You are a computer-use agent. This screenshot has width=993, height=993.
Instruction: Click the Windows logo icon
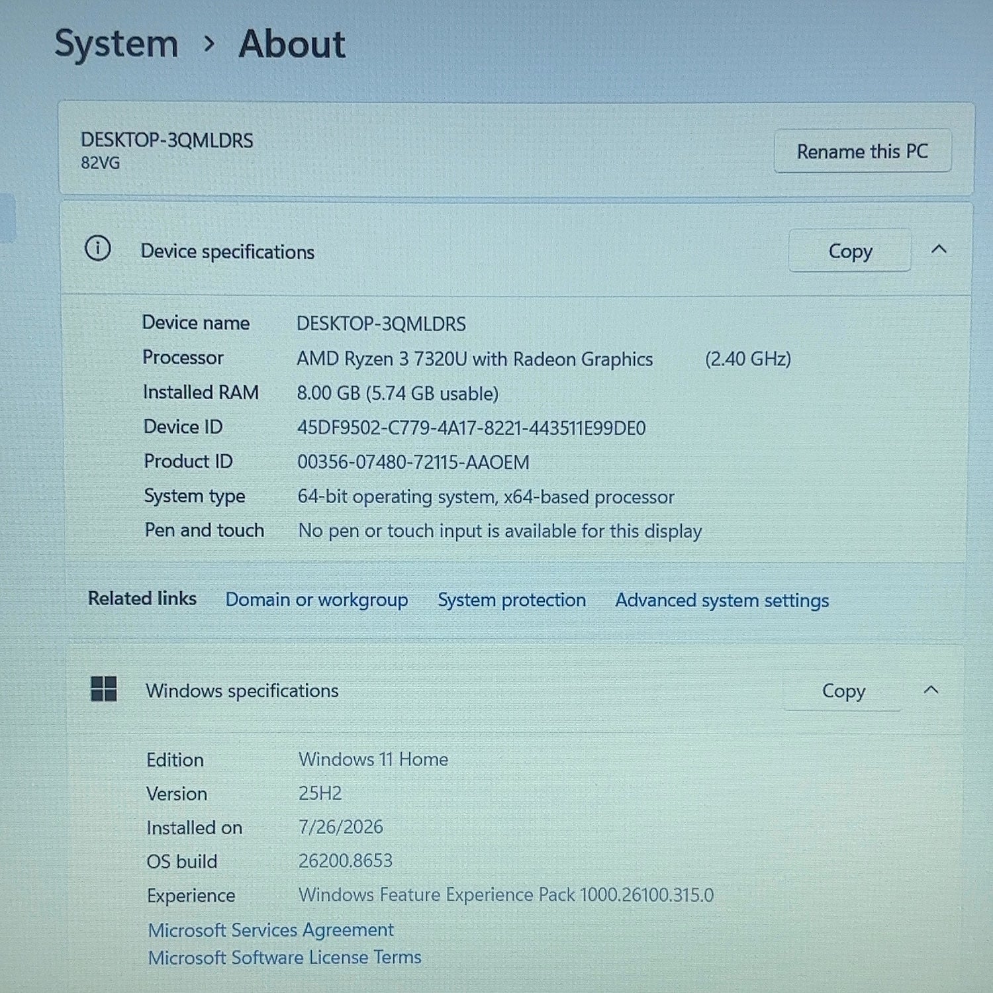(x=103, y=688)
